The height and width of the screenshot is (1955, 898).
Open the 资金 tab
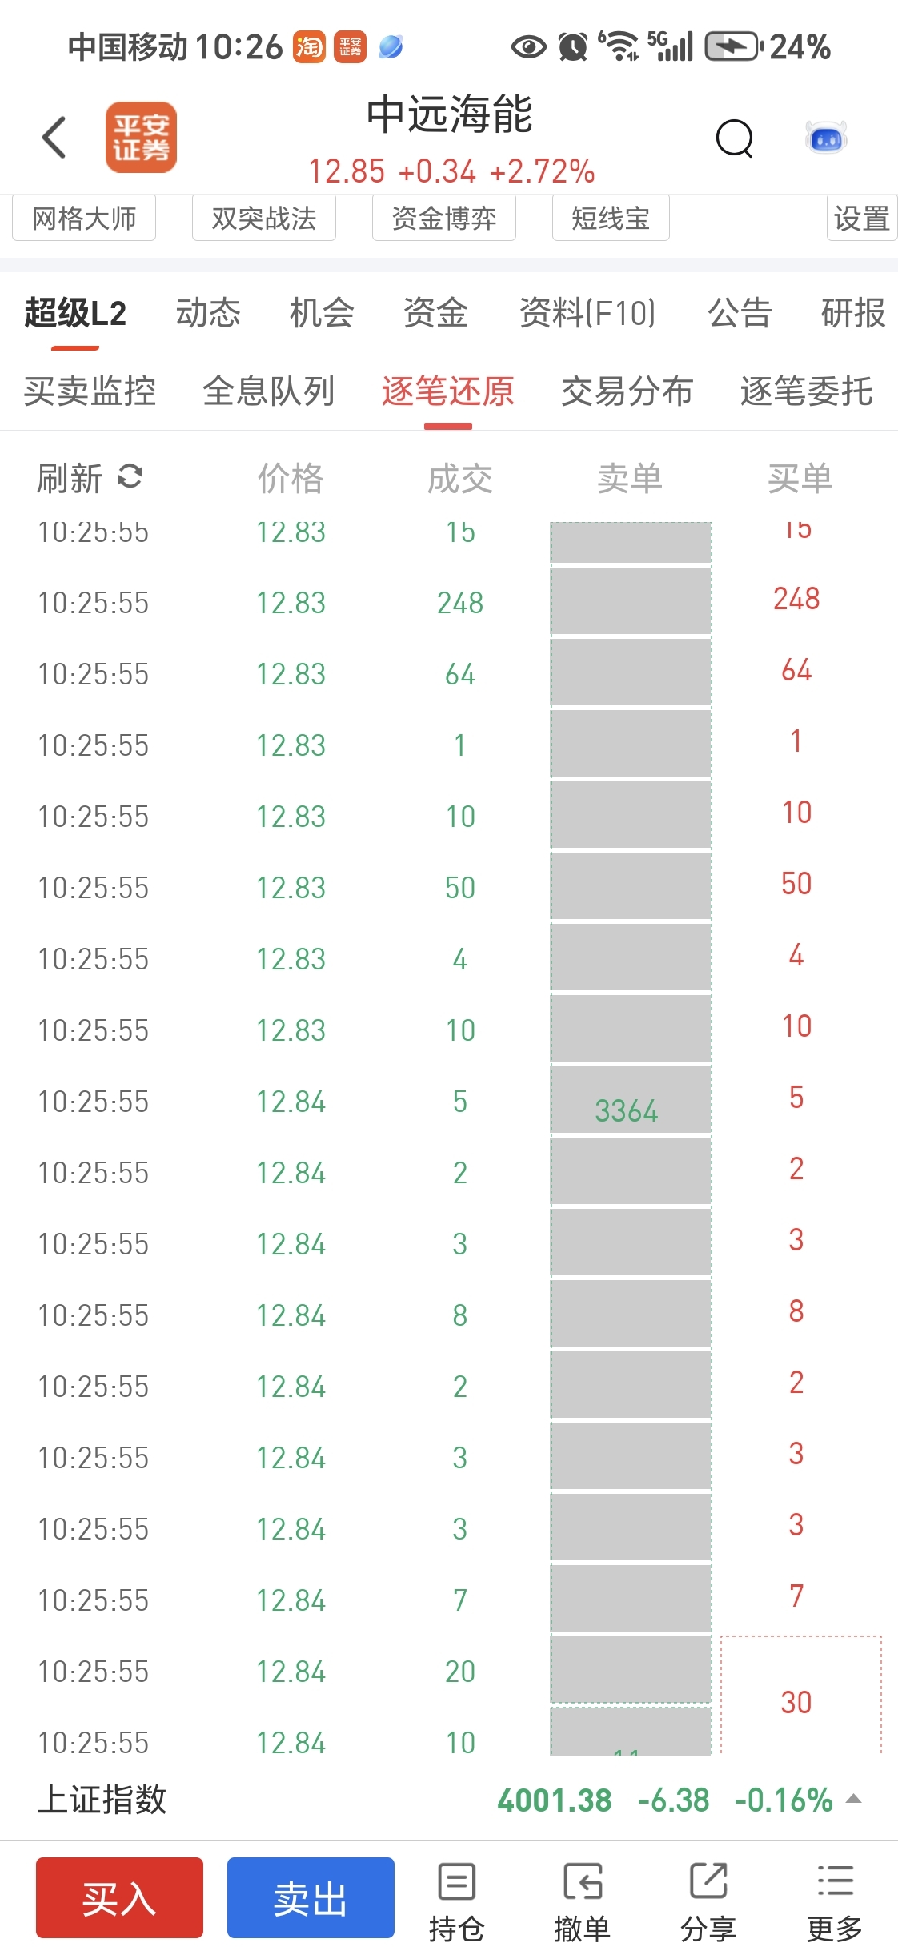tap(435, 312)
